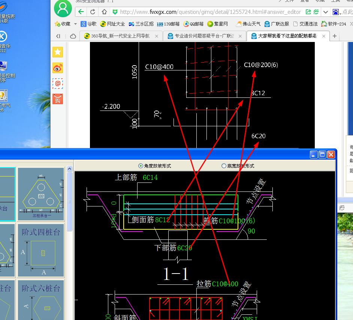This screenshot has width=353, height=320.
Task: Go to the browser home page icon
Action: 104,12
